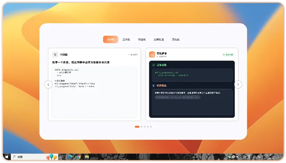Click the round icon beside 解题思路 heading
The width and height of the screenshot is (286, 163).
pos(154,85)
